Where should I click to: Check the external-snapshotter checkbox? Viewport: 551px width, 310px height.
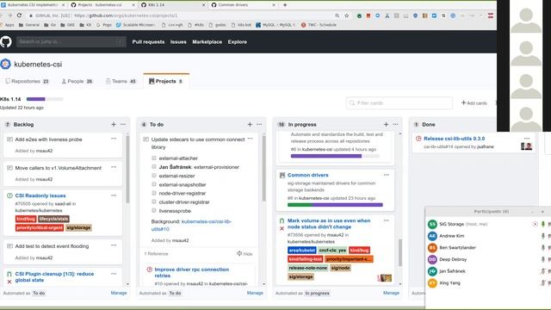point(153,184)
